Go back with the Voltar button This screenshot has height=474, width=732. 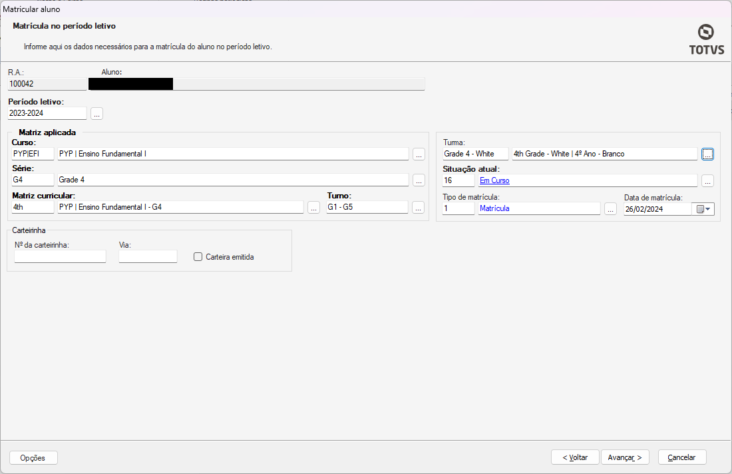click(x=575, y=457)
